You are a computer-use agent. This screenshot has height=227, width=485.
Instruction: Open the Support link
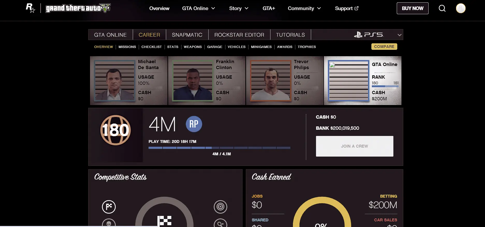pos(347,8)
